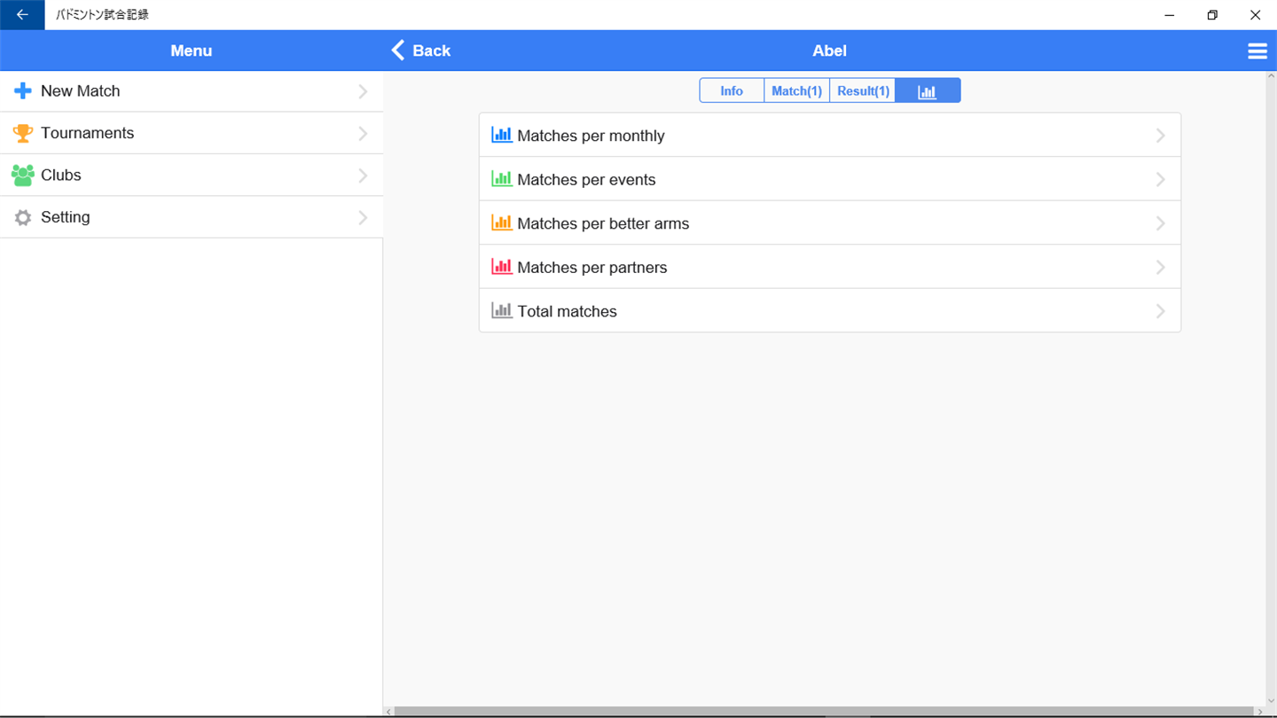The image size is (1277, 718).
Task: Switch to the Info tab
Action: coord(732,90)
